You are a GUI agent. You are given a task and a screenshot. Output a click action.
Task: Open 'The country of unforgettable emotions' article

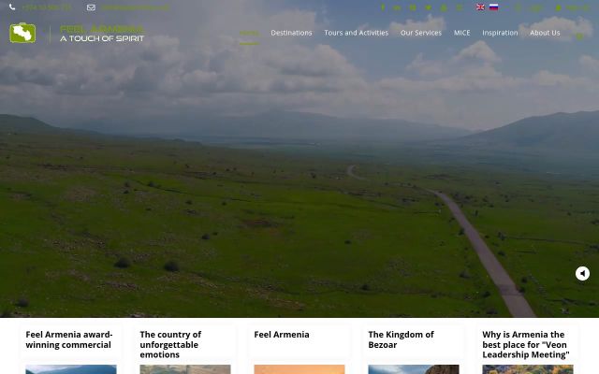pyautogui.click(x=170, y=345)
